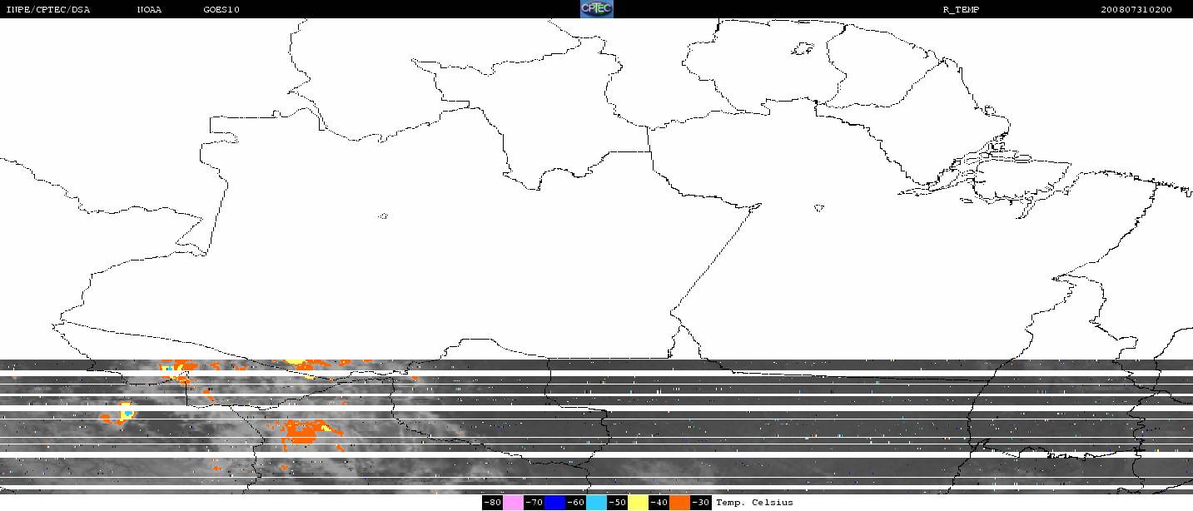
Task: Click the -50 legend label
Action: click(617, 503)
